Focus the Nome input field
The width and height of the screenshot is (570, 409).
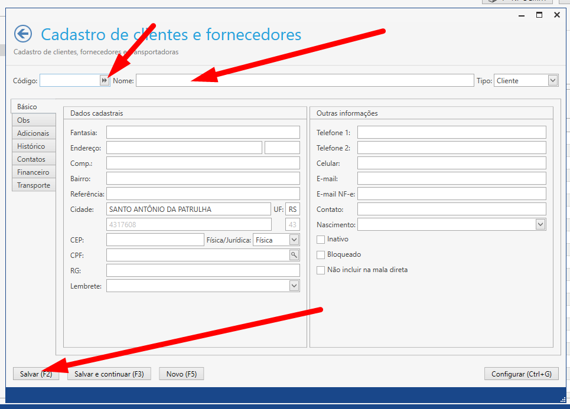click(304, 80)
